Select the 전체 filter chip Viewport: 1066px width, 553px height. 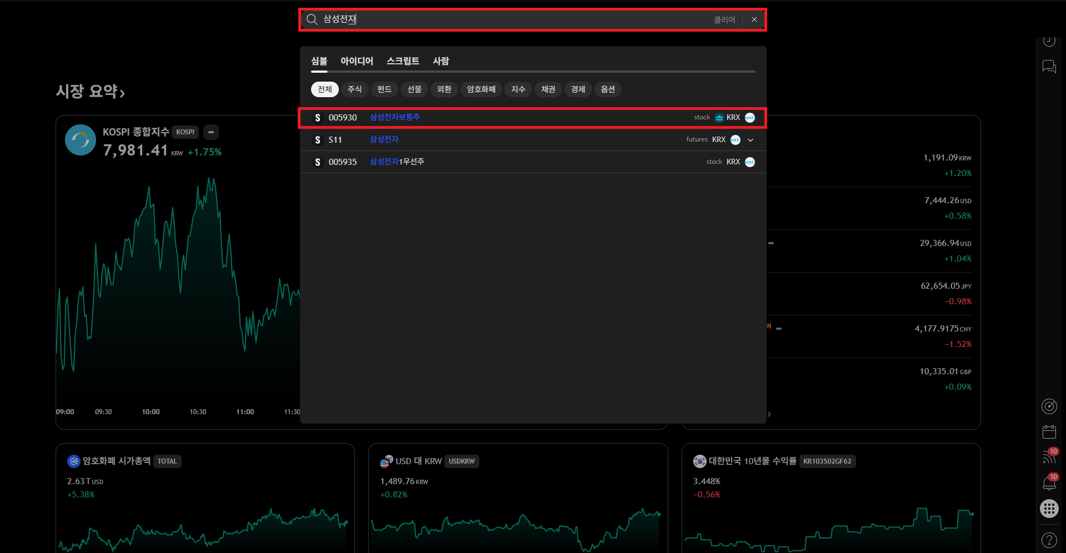point(325,89)
